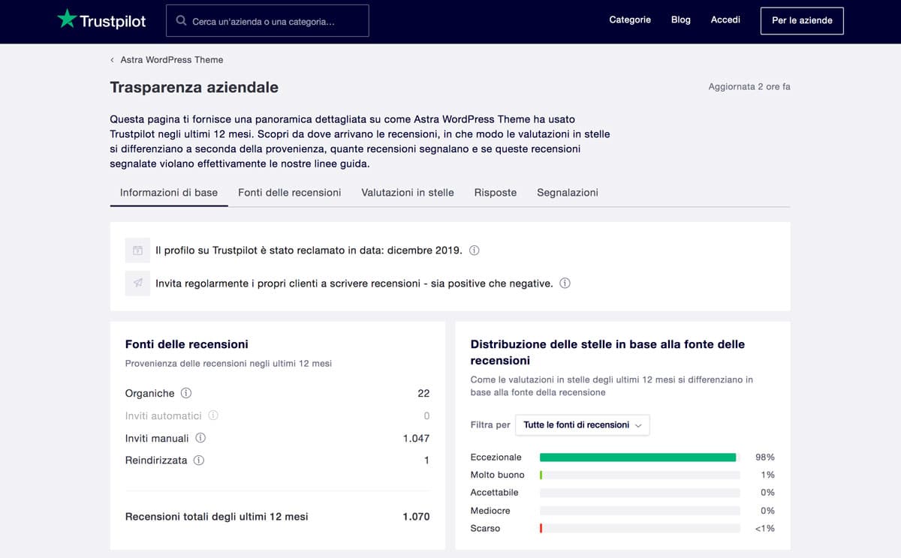Screen dimensions: 901x558
Task: Click the Organiche count '22'
Action: point(423,393)
